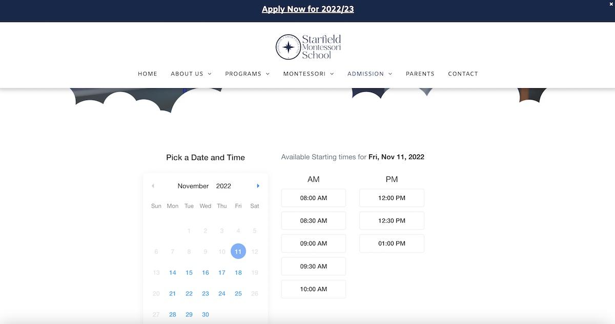Select November 11 on the calendar
The height and width of the screenshot is (324, 615).
[238, 251]
